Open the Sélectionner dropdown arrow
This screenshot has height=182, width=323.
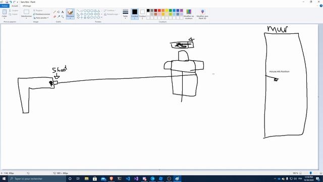tap(26, 18)
